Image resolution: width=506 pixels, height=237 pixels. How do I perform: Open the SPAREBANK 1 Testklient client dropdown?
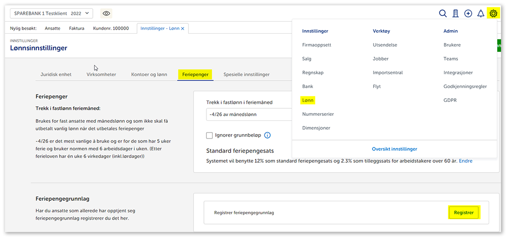(x=51, y=13)
